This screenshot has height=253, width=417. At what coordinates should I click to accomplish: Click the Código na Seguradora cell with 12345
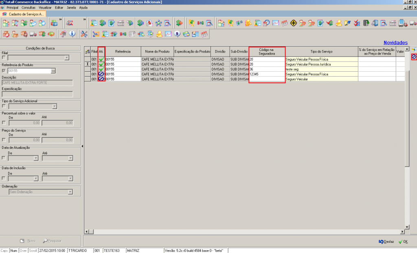pos(267,74)
